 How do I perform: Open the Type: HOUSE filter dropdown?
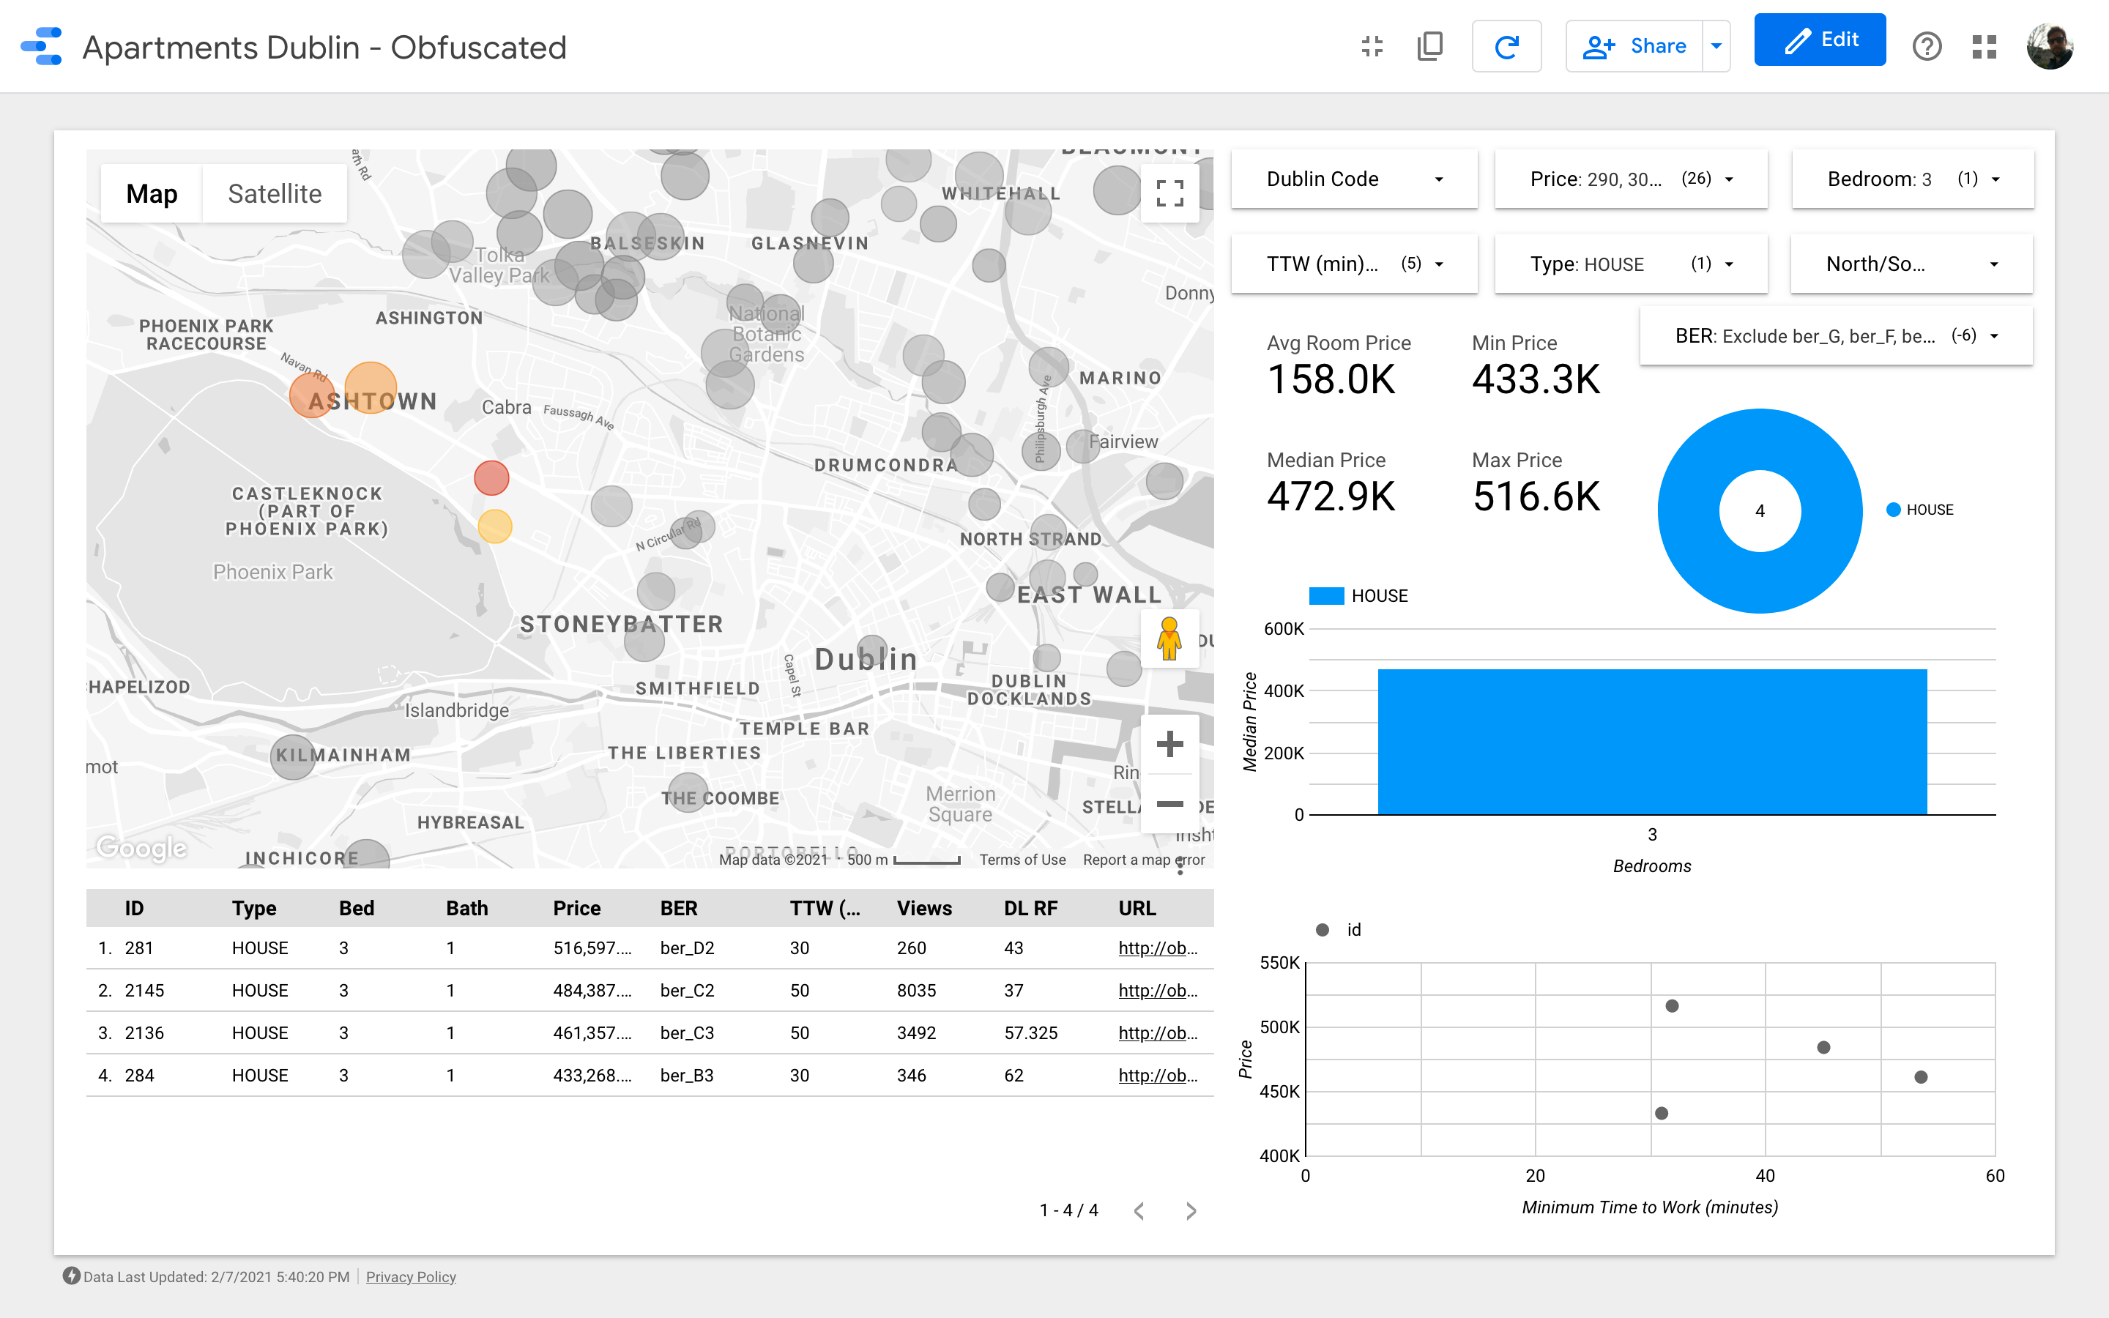point(1631,264)
